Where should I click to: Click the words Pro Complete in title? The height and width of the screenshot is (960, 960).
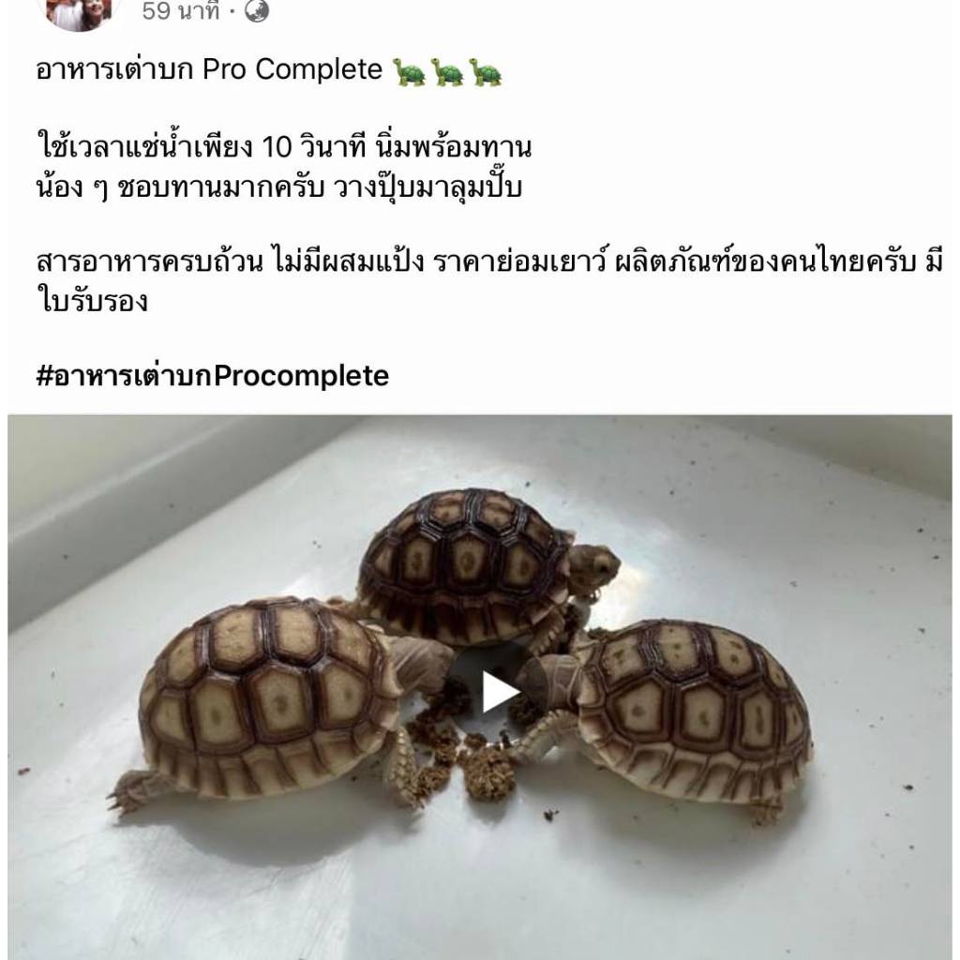292,69
